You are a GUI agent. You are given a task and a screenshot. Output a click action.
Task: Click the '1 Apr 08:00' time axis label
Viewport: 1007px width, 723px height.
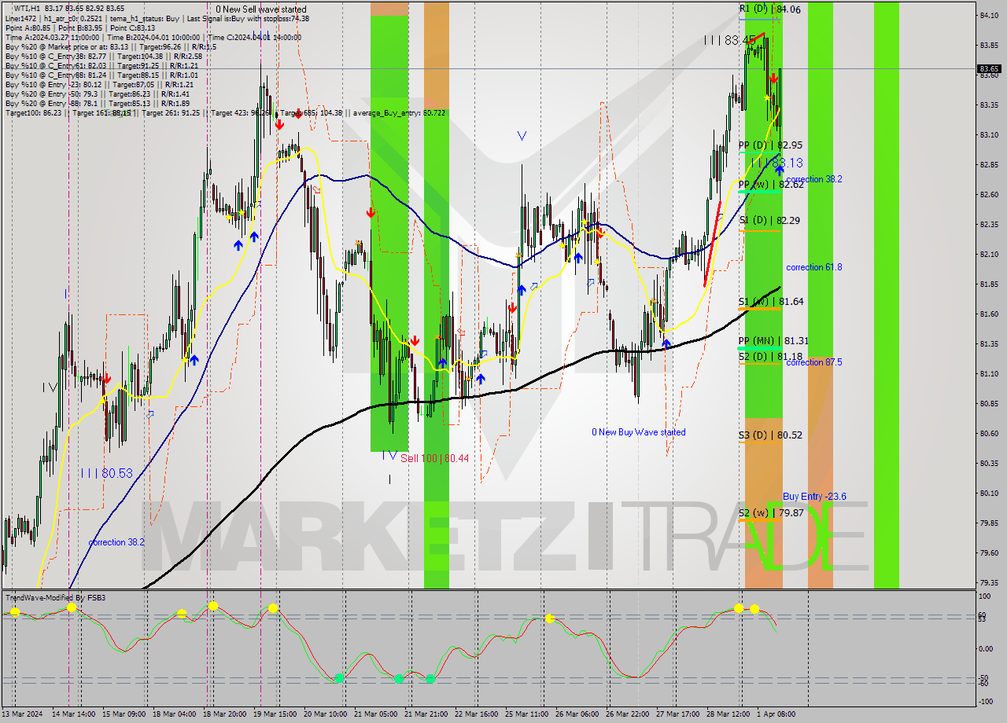[x=777, y=714]
